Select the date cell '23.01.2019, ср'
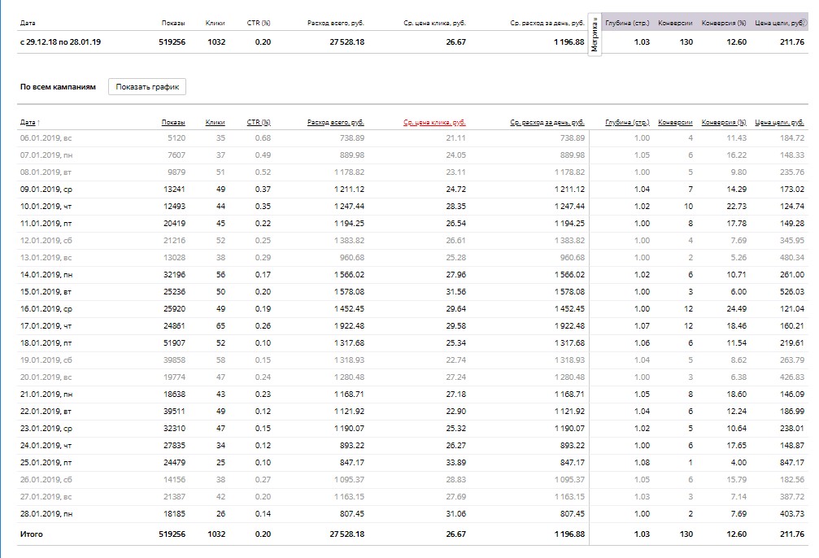 tap(46, 428)
